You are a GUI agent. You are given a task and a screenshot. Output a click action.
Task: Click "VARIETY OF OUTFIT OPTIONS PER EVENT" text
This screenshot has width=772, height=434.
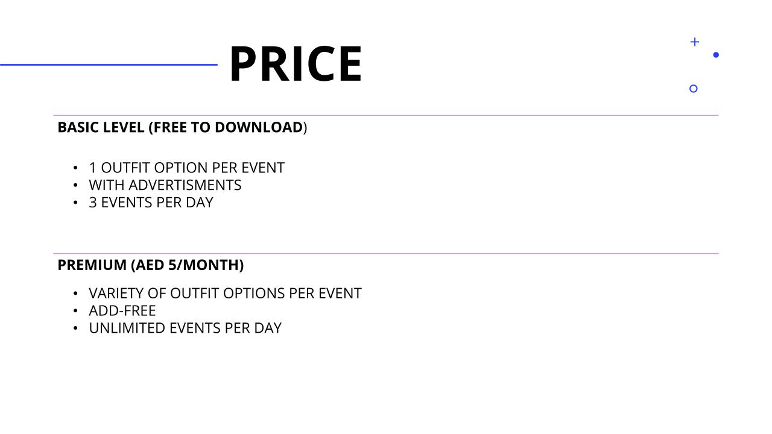coord(225,294)
